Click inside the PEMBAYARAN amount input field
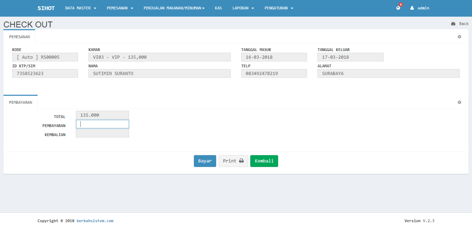Viewport: 472px width, 227px height. (102, 124)
